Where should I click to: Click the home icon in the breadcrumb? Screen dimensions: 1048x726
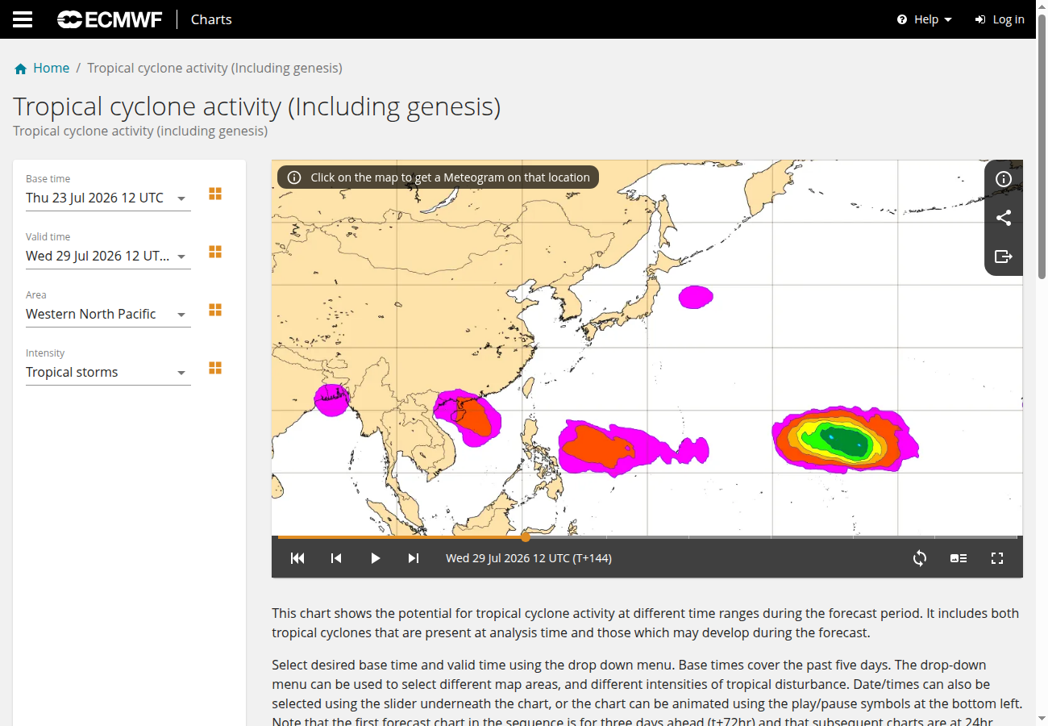(21, 69)
